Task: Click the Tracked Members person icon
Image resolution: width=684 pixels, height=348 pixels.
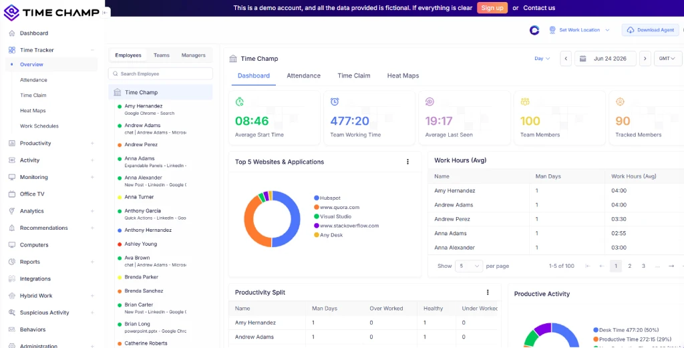Action: coord(620,102)
